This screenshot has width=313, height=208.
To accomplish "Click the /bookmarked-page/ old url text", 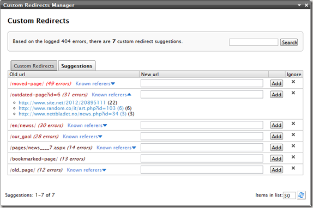I will [34, 159].
